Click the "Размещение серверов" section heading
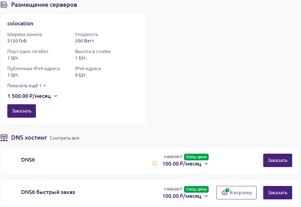The width and height of the screenshot is (301, 207). point(44,5)
